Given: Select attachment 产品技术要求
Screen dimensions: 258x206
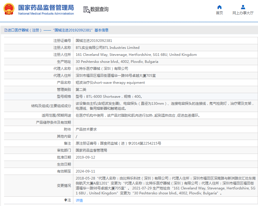Looking at the screenshot, I should point(86,129).
